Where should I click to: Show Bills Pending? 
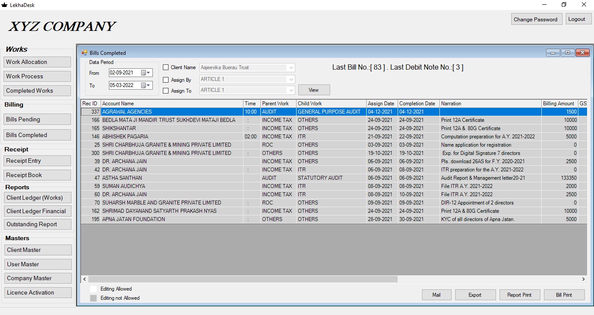click(x=37, y=119)
